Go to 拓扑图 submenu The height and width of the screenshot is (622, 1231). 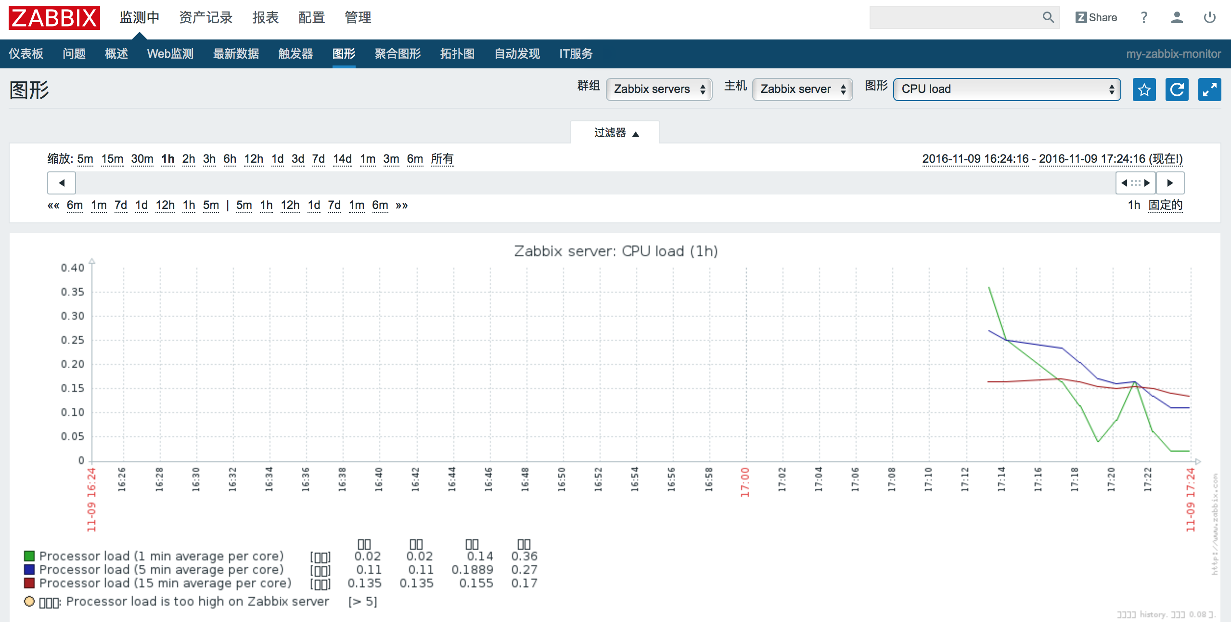pyautogui.click(x=457, y=53)
